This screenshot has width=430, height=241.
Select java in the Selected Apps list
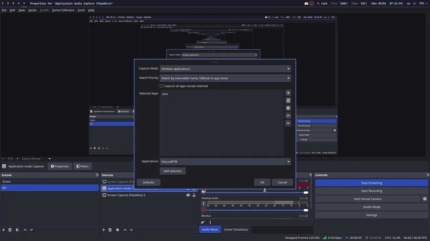(165, 94)
